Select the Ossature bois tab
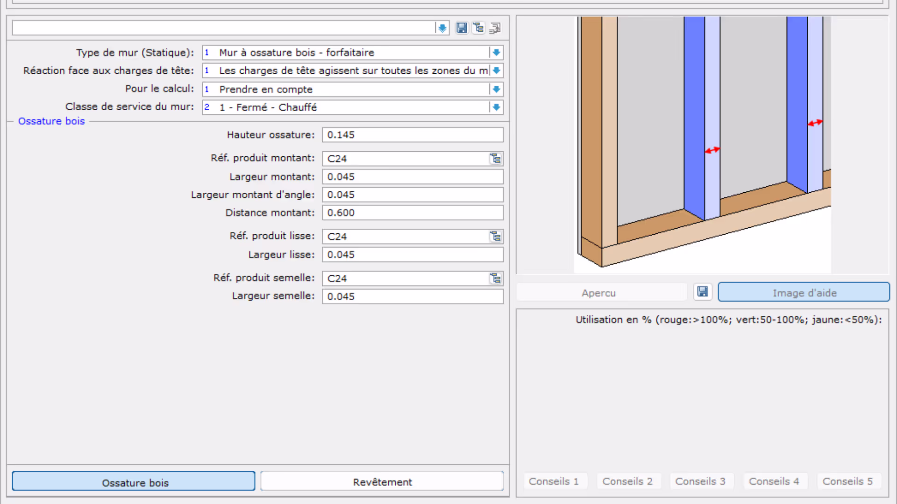This screenshot has width=897, height=504. (x=134, y=482)
